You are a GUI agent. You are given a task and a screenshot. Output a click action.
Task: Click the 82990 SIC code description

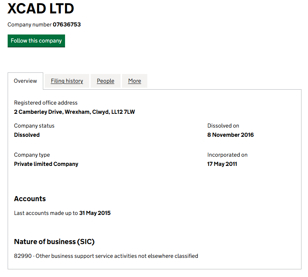coord(106,256)
